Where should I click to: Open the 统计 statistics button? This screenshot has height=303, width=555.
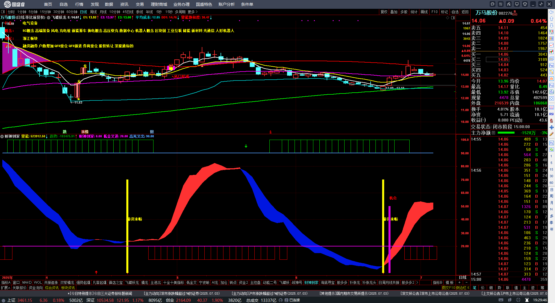[x=414, y=12]
